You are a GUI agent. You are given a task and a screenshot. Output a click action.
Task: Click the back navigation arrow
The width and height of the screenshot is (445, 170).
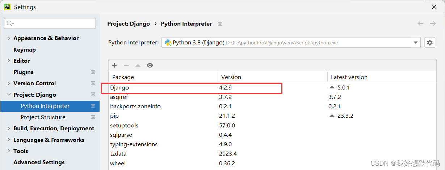point(420,23)
